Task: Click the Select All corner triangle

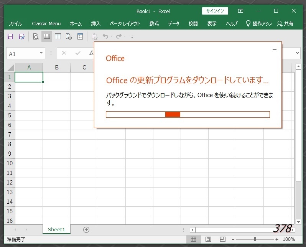Action: pyautogui.click(x=10, y=68)
